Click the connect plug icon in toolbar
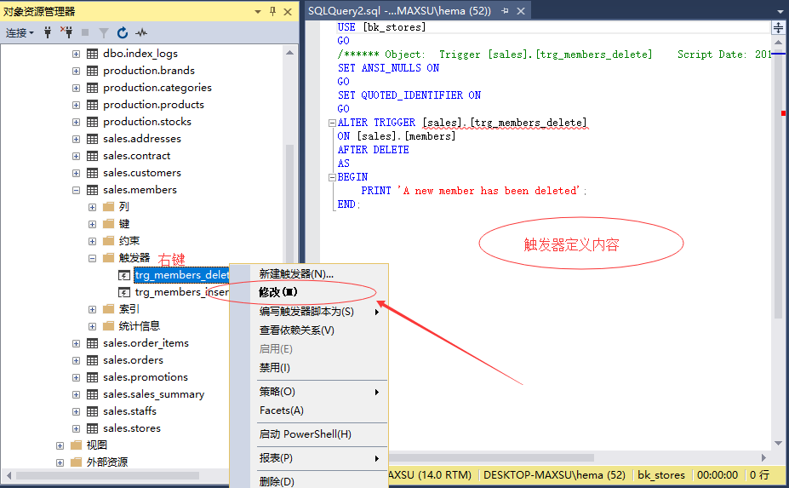The height and width of the screenshot is (488, 789). coord(48,32)
